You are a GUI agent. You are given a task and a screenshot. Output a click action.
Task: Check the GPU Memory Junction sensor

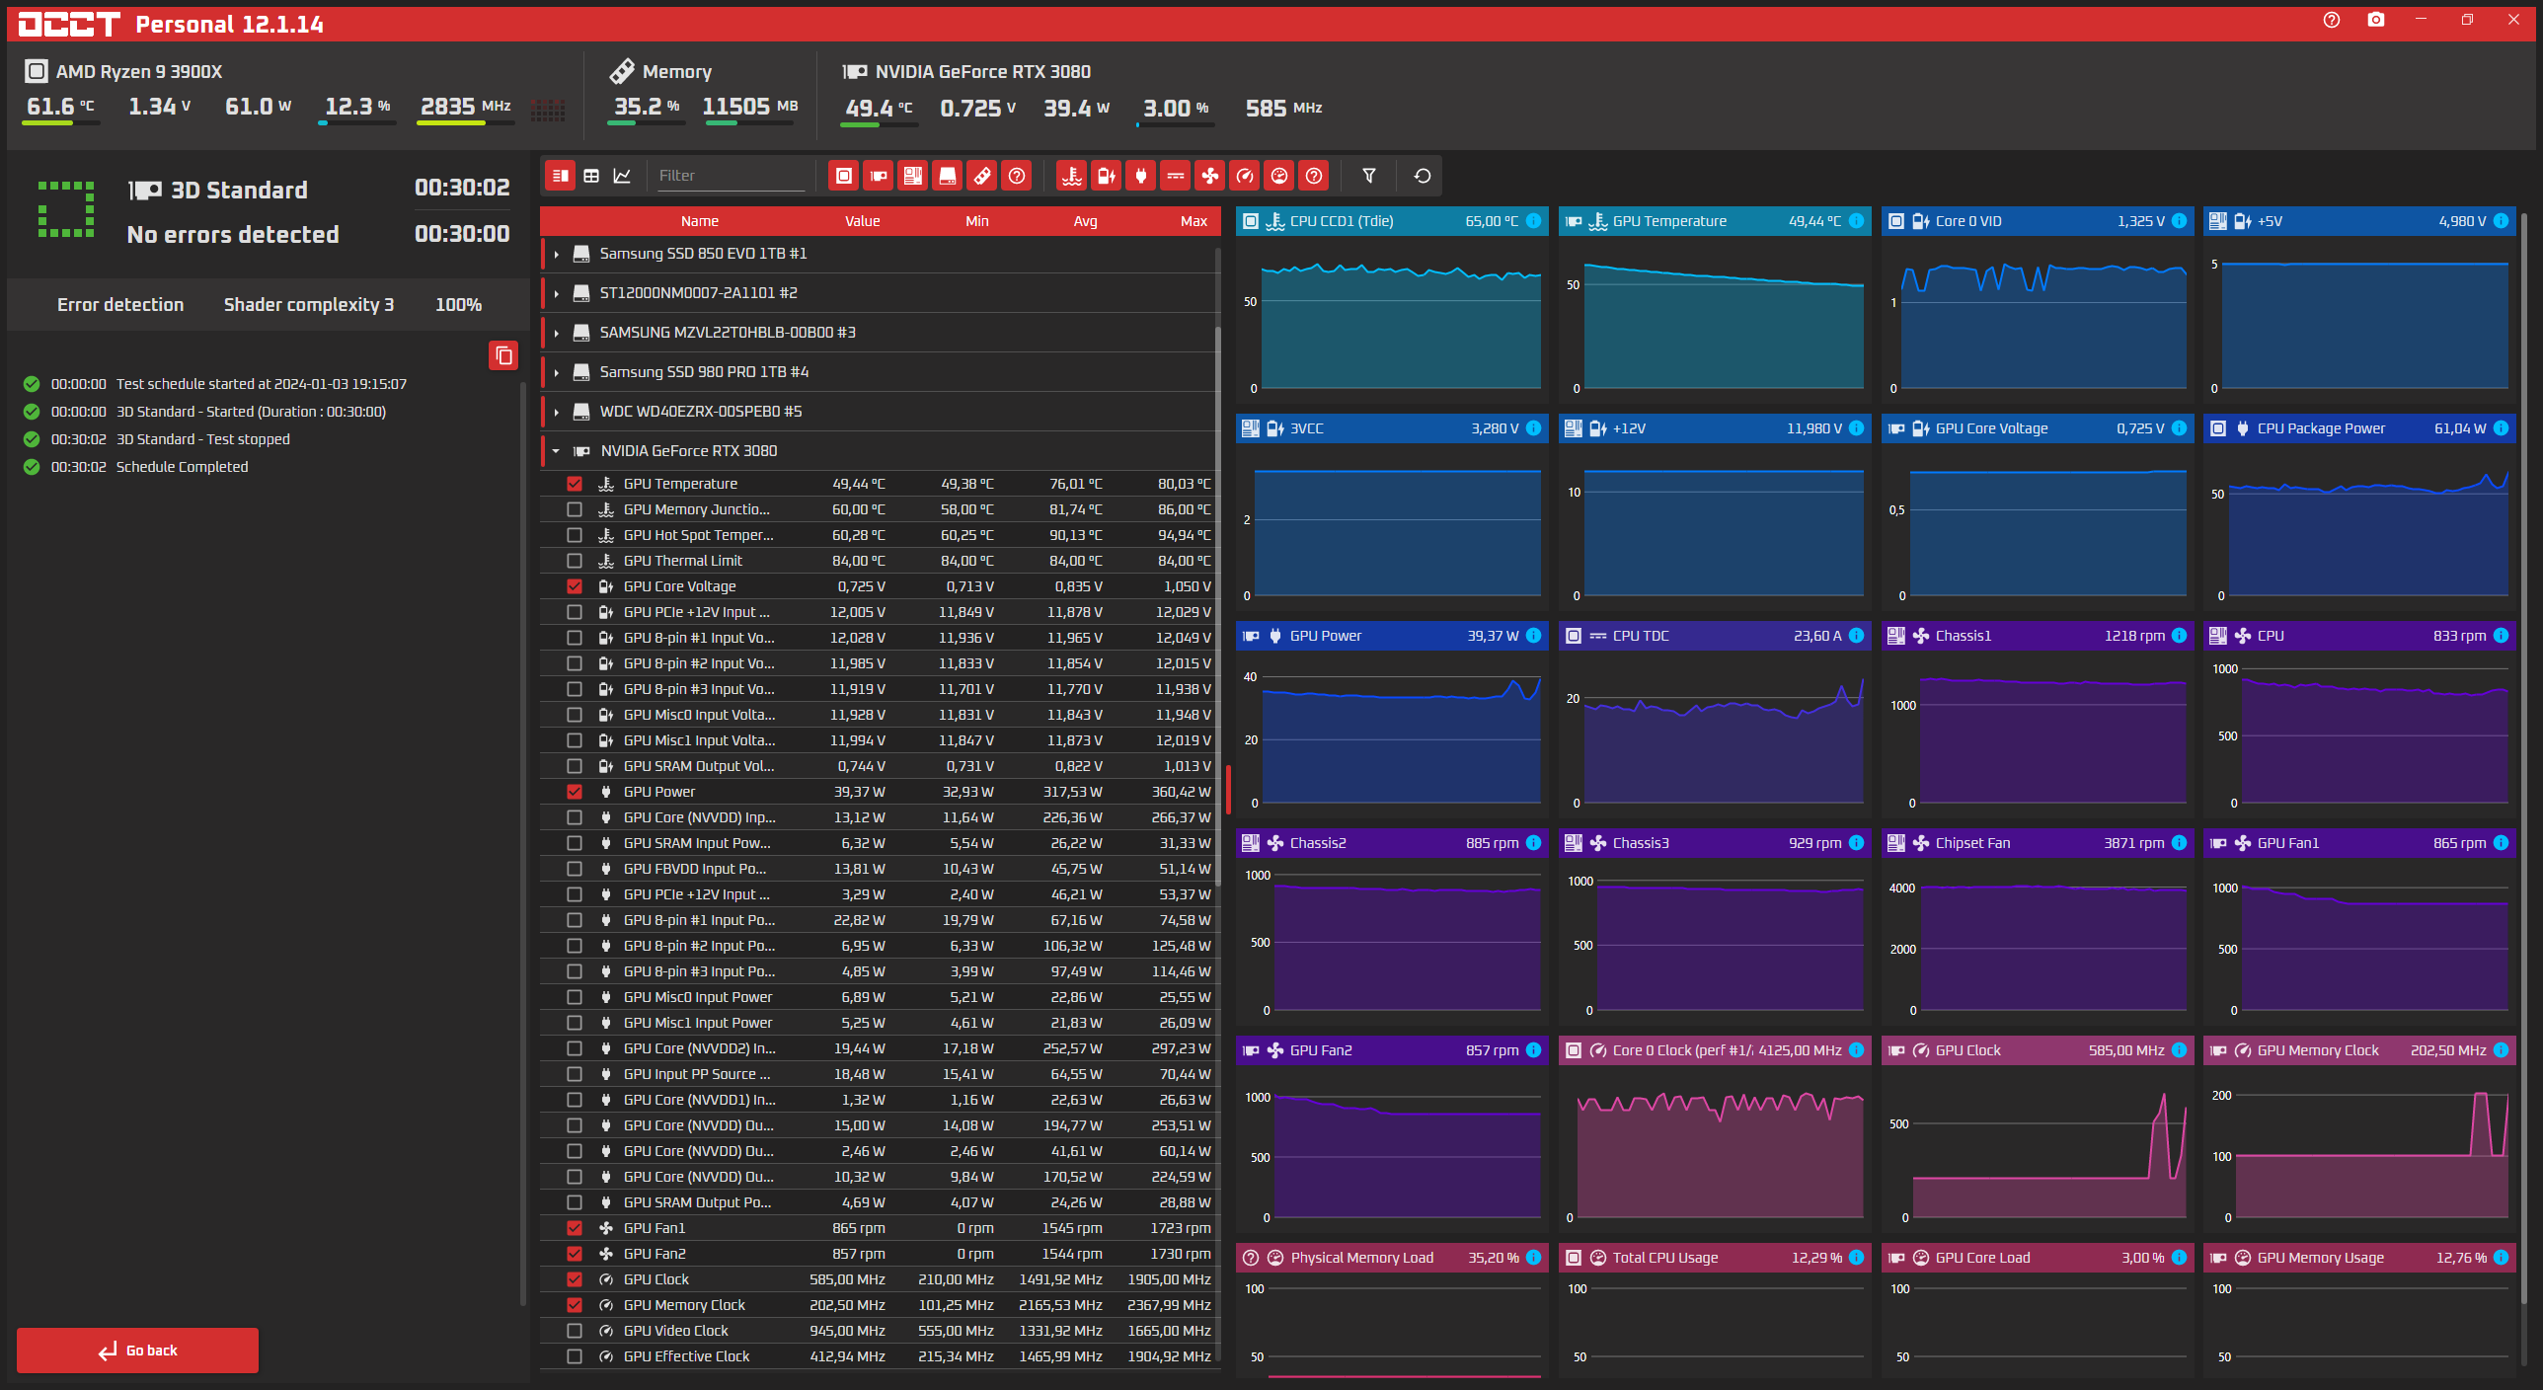574,509
